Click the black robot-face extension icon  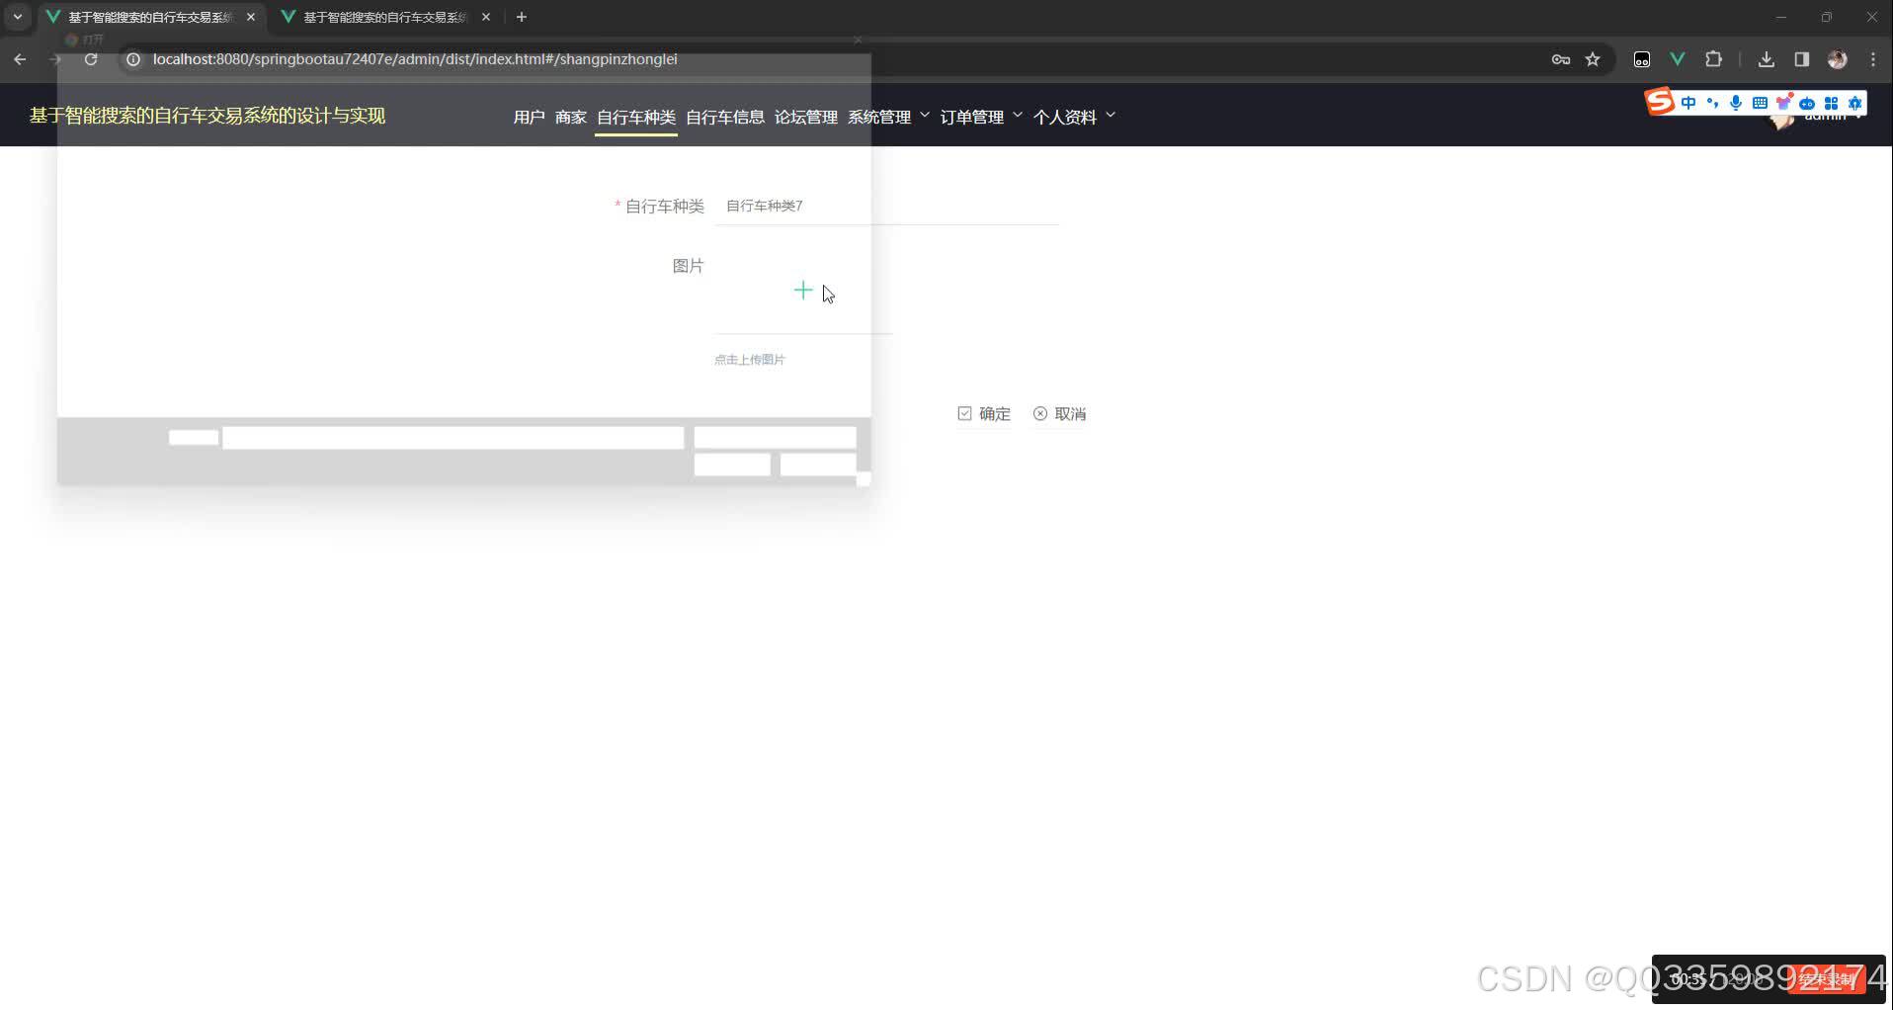[x=1642, y=59]
